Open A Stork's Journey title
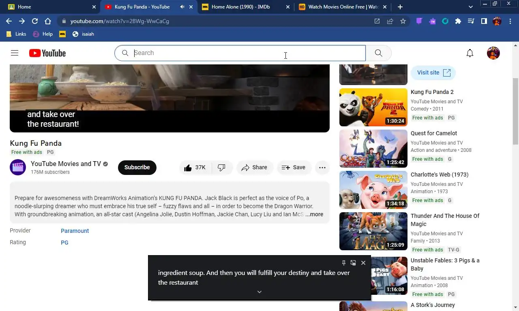The image size is (519, 311). [x=433, y=305]
